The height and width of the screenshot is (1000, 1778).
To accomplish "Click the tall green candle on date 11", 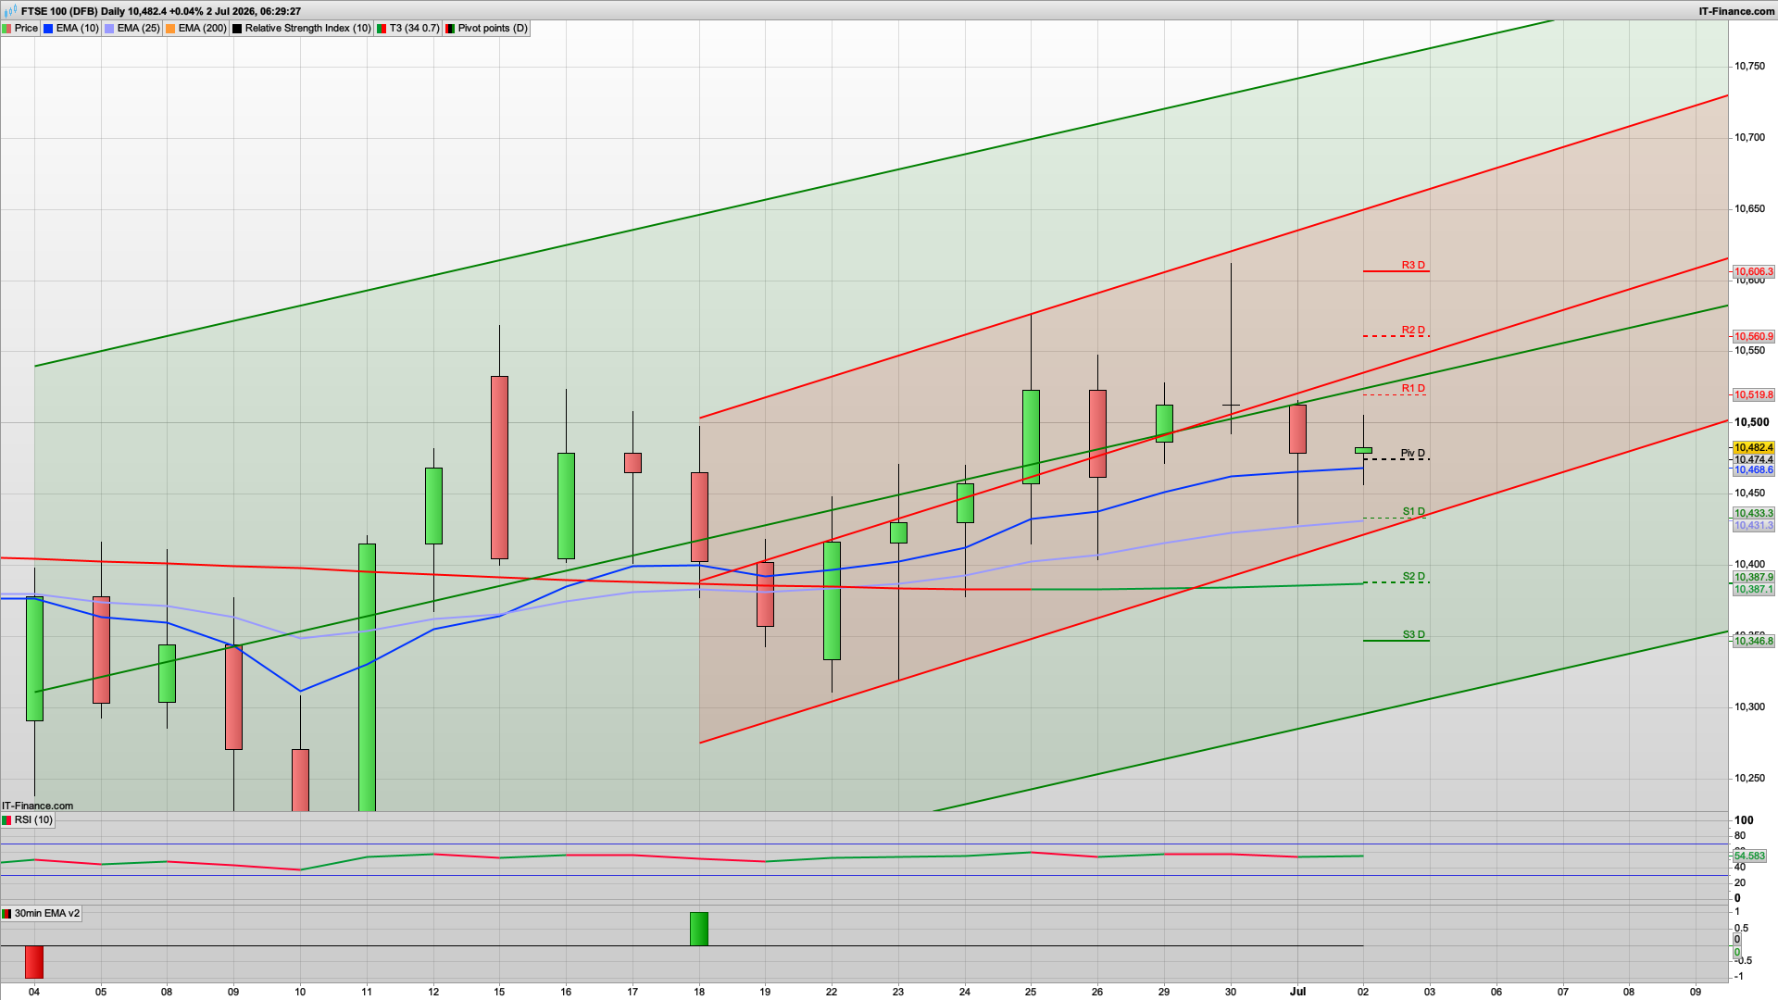I will (367, 678).
